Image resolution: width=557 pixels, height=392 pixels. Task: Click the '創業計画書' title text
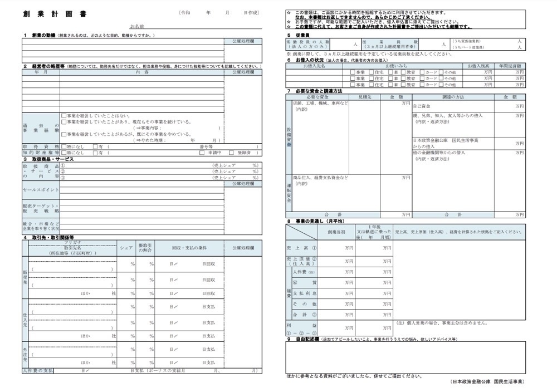[x=55, y=14]
